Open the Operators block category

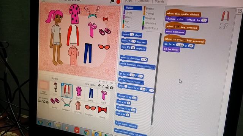tap(150, 23)
